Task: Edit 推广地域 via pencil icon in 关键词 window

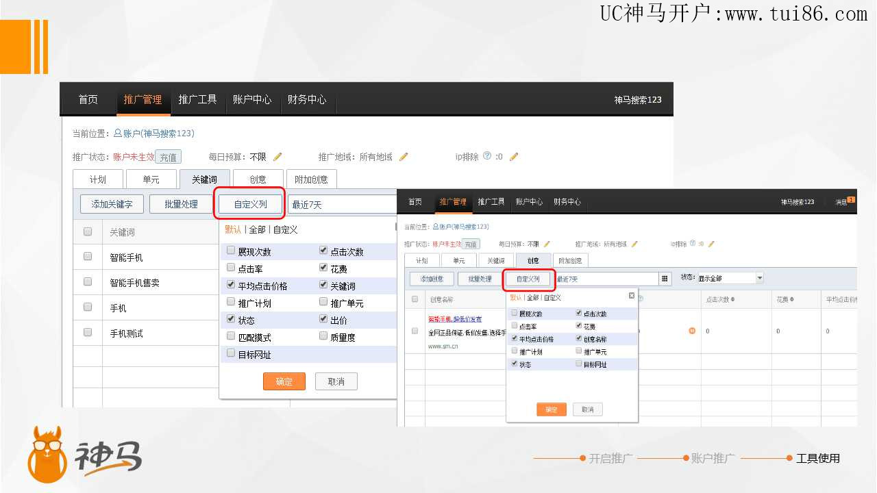Action: [404, 157]
